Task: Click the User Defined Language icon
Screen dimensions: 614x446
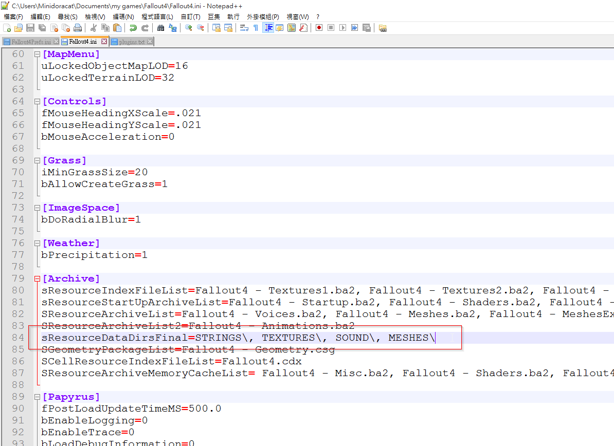Action: (x=280, y=28)
